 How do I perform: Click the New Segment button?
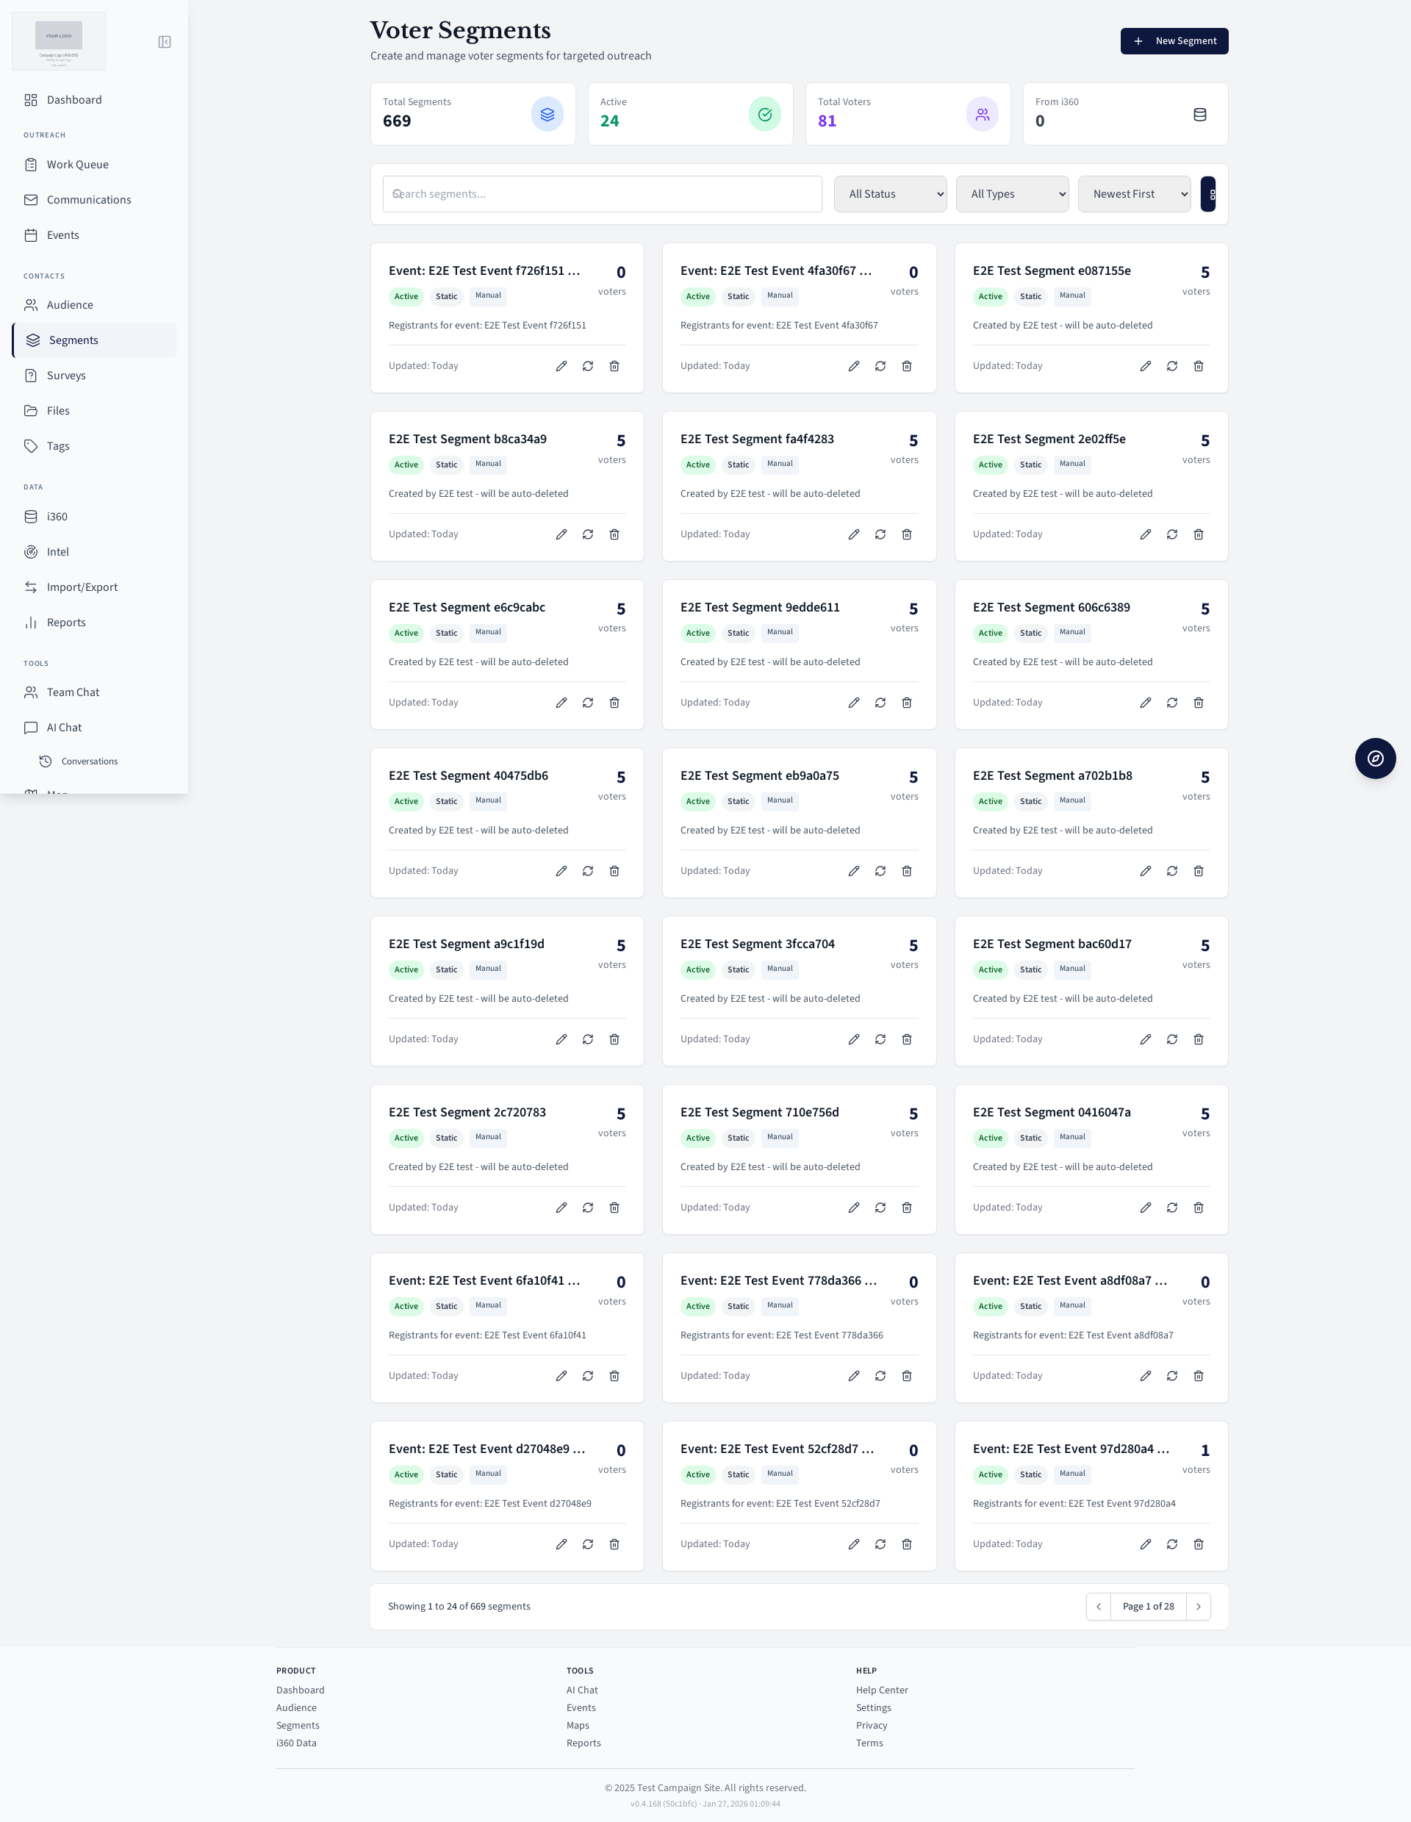pos(1174,41)
